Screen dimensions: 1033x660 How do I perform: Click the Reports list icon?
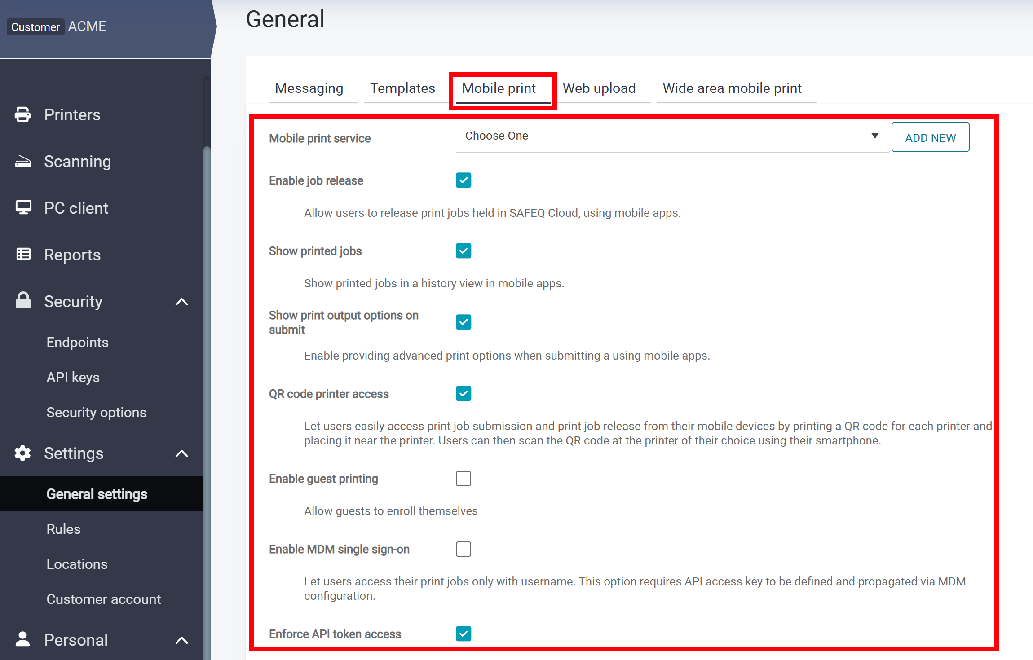tap(23, 255)
